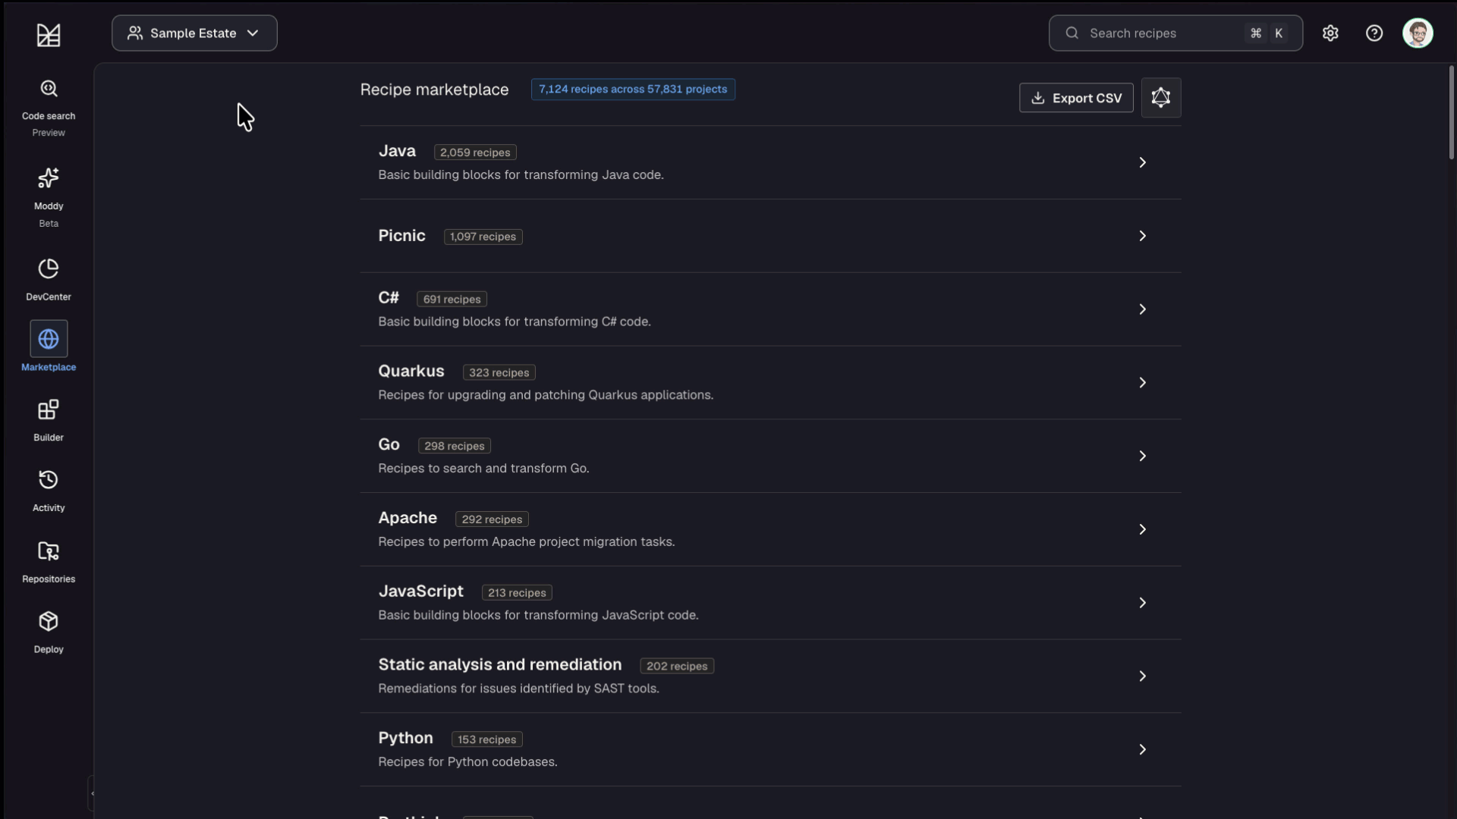Click the 'Recipe marketplace' heading
Image resolution: width=1457 pixels, height=819 pixels.
click(x=434, y=89)
